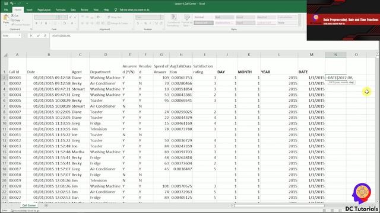The width and height of the screenshot is (380, 213).
Task: Cancel the formula entry with X
Action: click(x=31, y=35)
